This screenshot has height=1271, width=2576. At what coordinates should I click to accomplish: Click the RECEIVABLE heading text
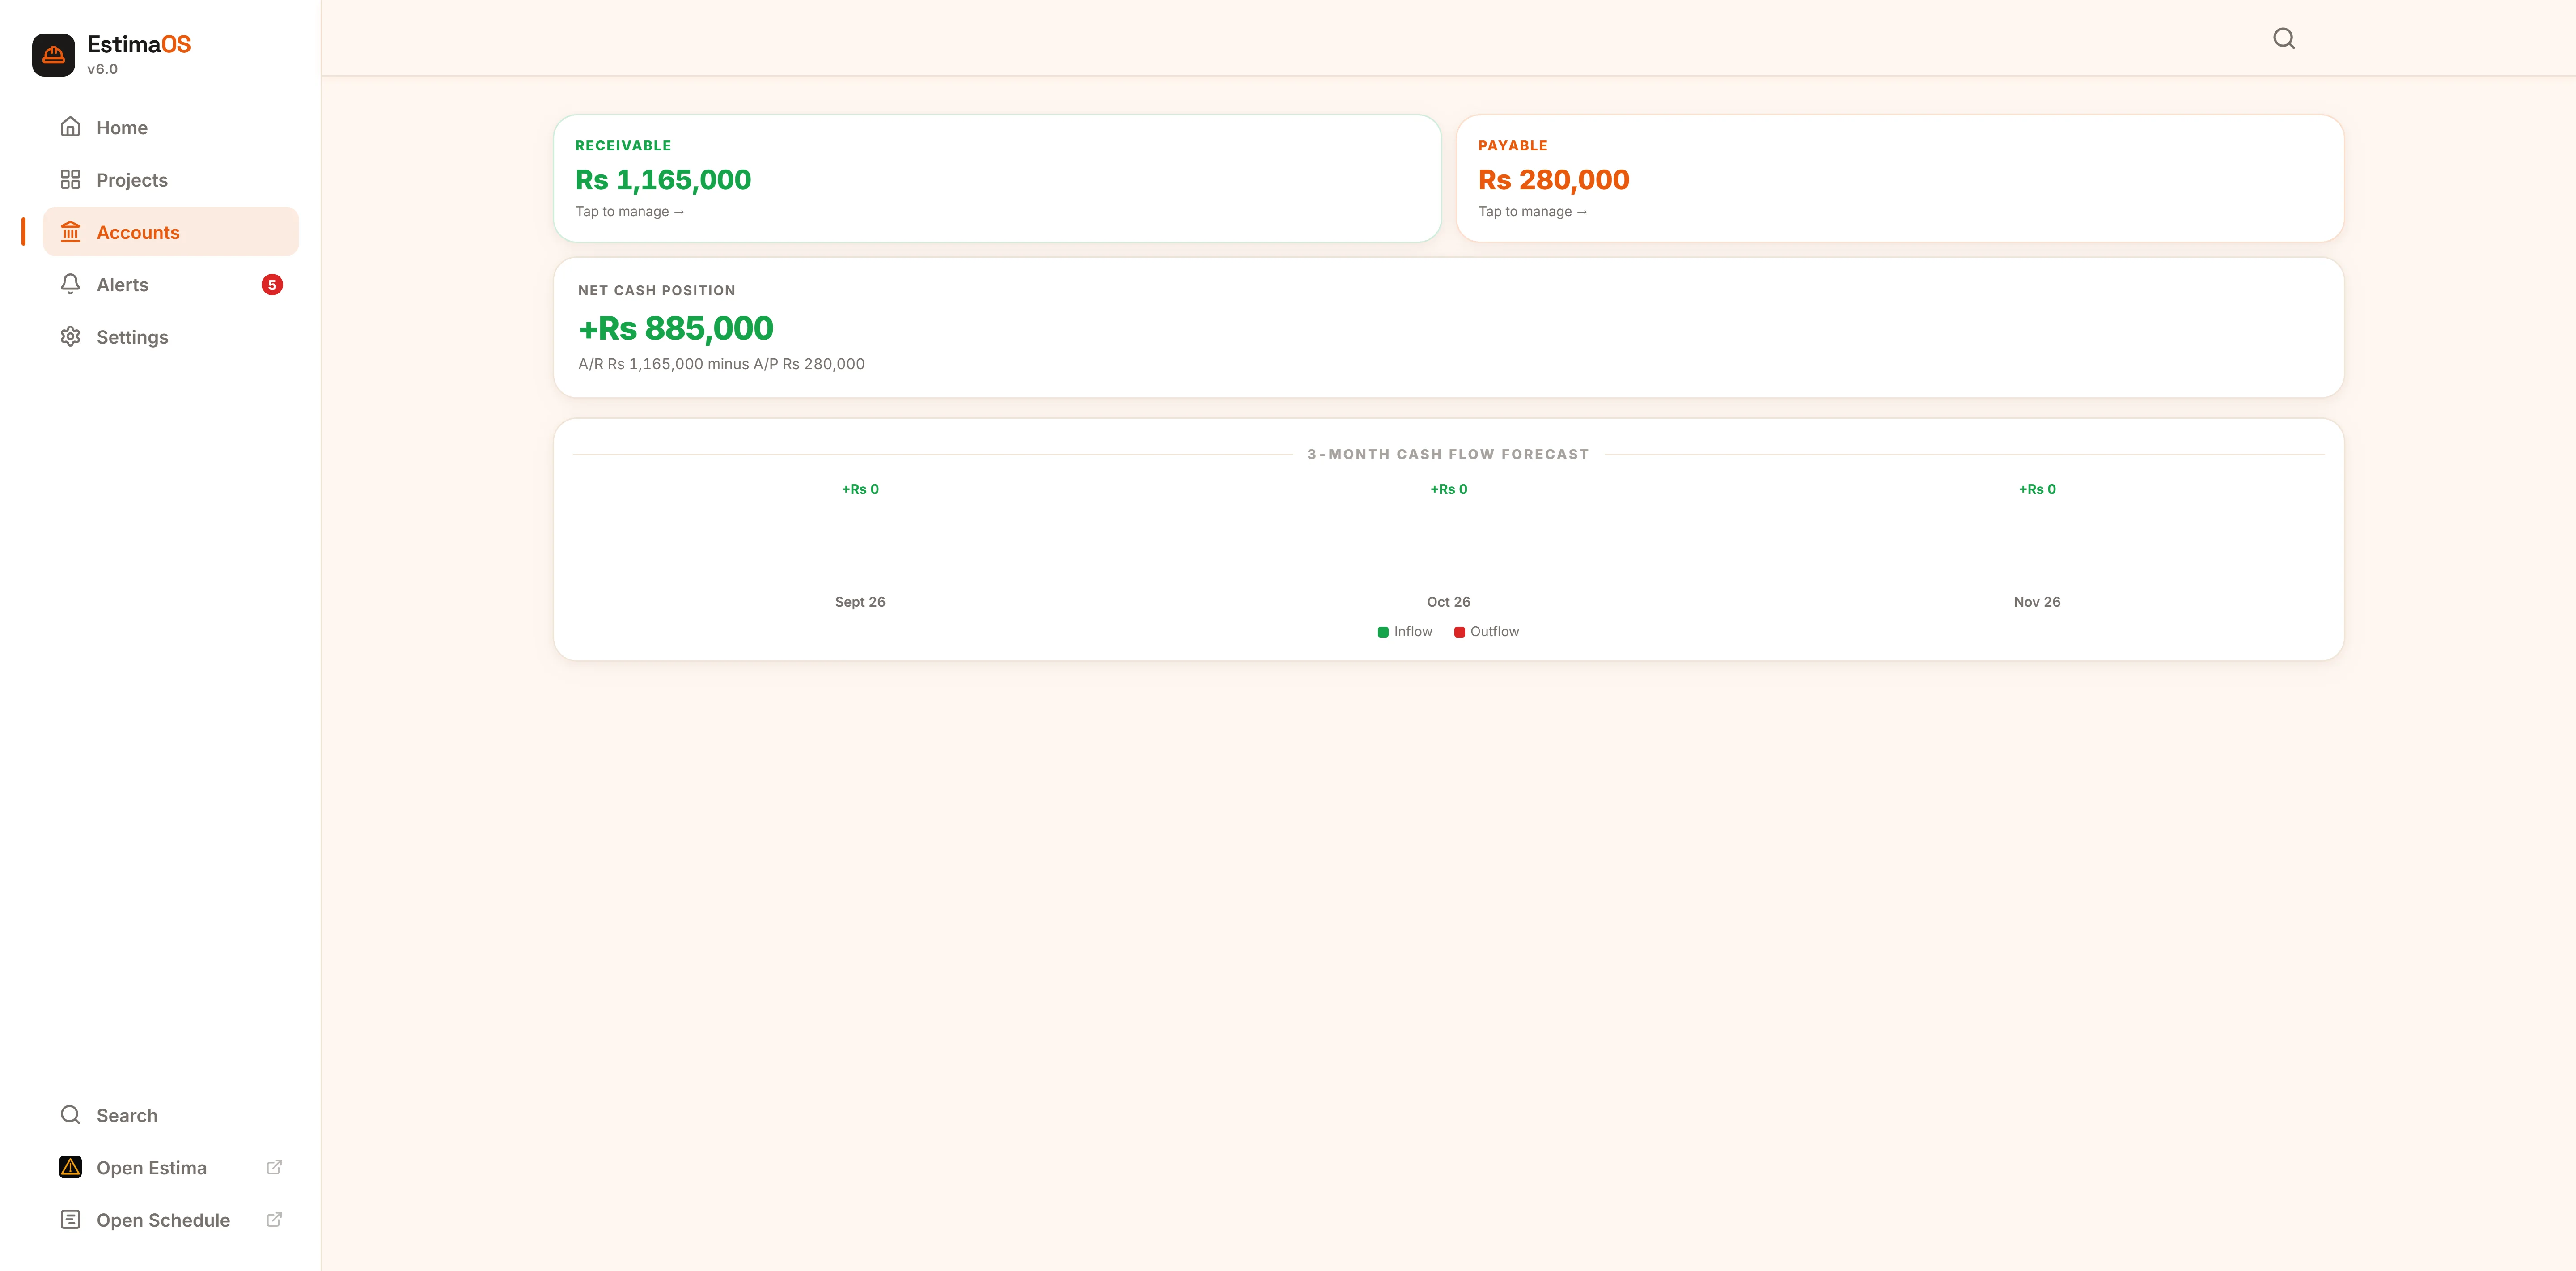click(623, 146)
